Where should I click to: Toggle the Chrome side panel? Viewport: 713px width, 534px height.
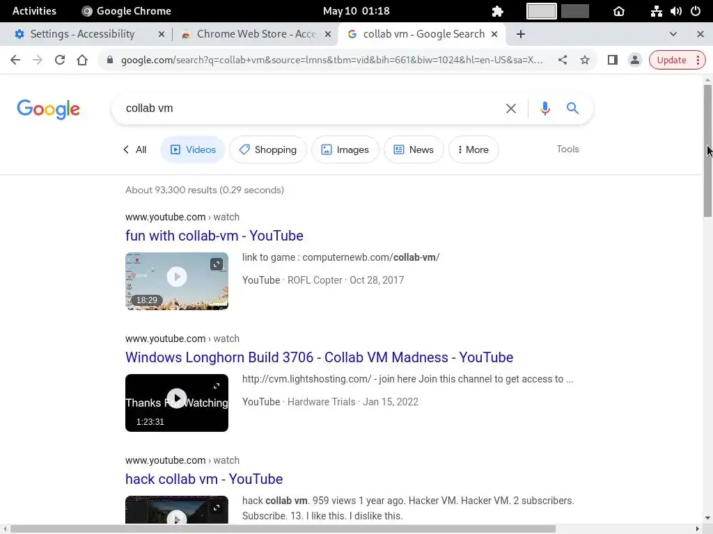coord(613,60)
